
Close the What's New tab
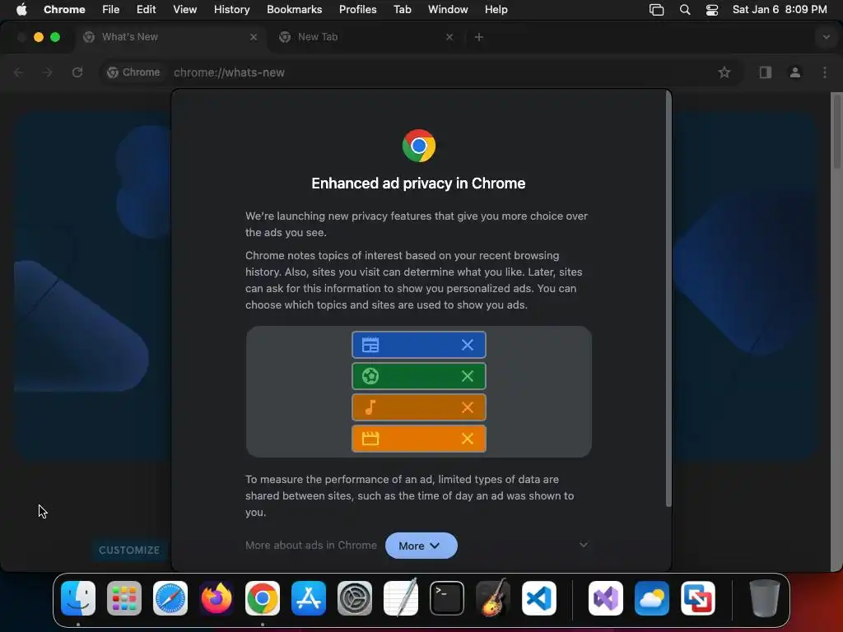click(254, 37)
